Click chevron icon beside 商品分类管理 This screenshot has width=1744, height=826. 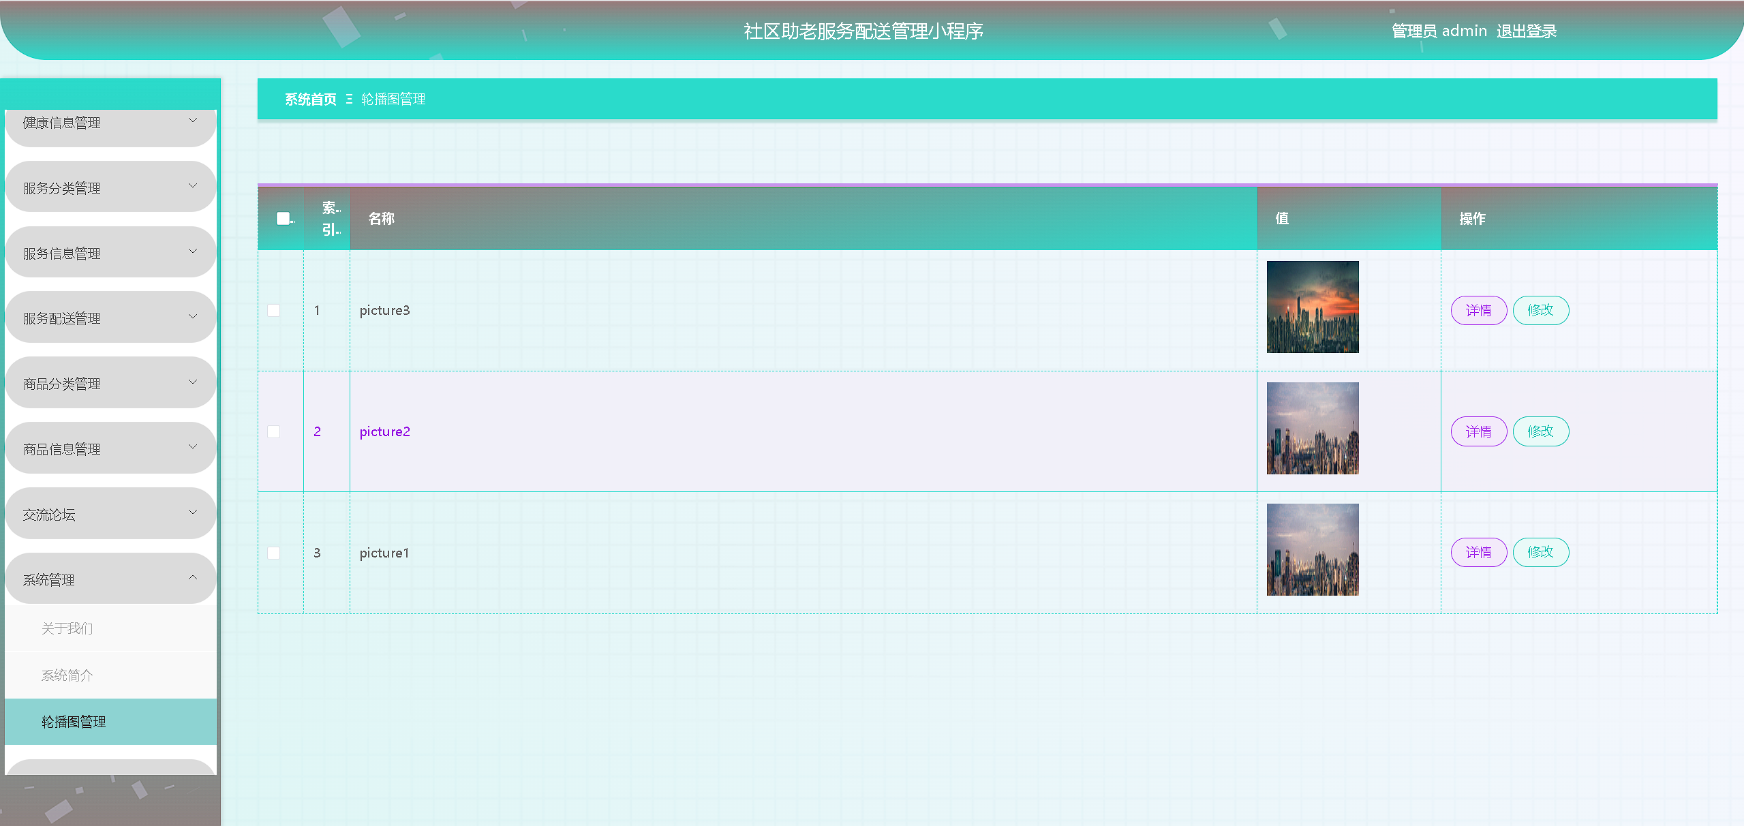pos(193,382)
